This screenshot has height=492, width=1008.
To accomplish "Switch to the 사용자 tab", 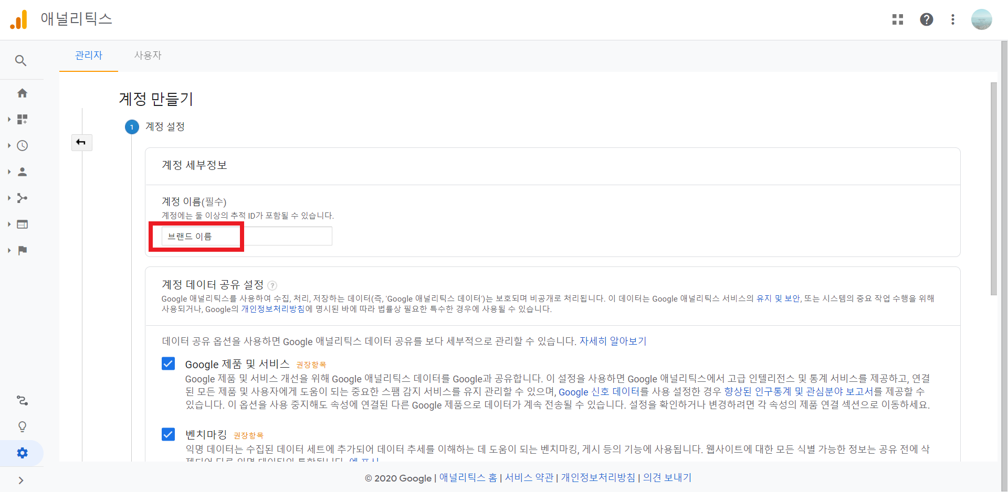I will 148,56.
